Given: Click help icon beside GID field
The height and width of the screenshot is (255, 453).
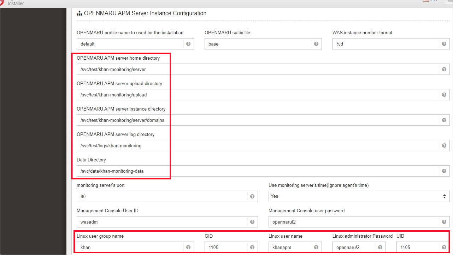Looking at the screenshot, I should (x=252, y=247).
